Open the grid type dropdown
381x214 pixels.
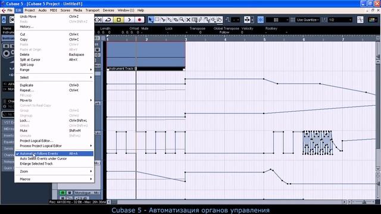[x=277, y=20]
